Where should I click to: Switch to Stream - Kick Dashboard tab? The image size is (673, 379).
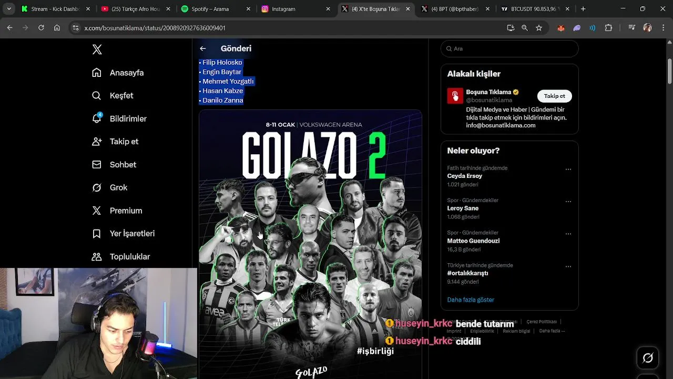(56, 9)
